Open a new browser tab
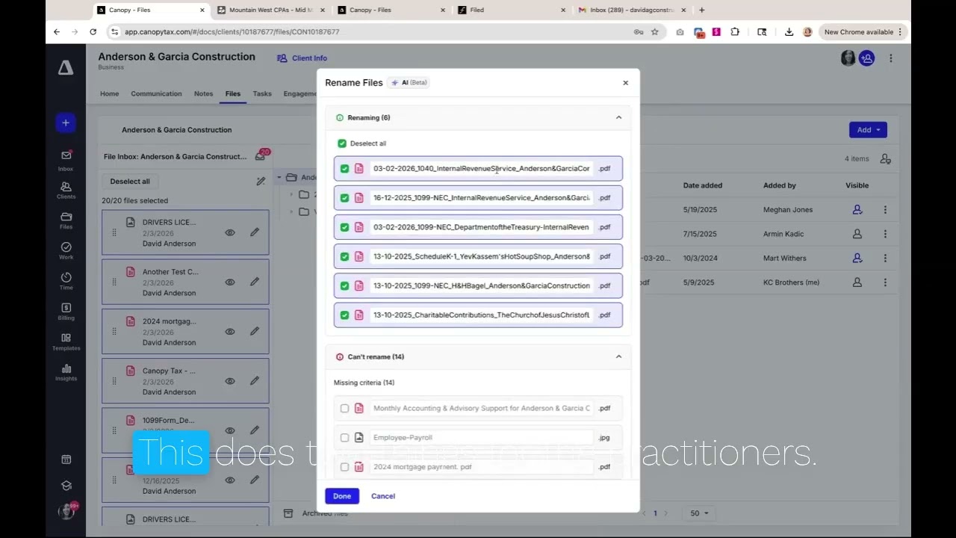Viewport: 956px width, 538px height. point(701,10)
